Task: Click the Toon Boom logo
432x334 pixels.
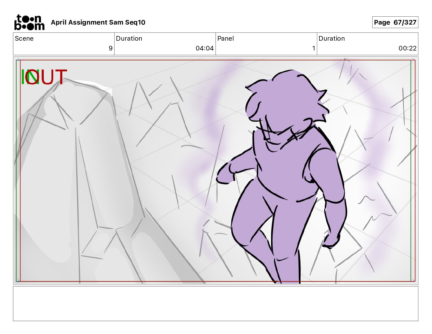Action: click(29, 22)
